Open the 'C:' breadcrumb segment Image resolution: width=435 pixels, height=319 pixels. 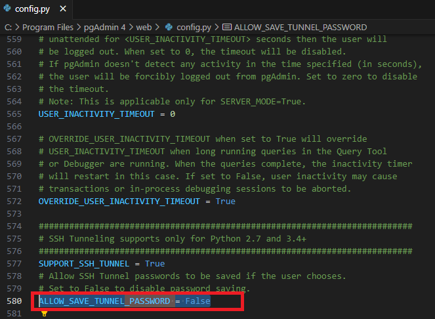pyautogui.click(x=8, y=27)
